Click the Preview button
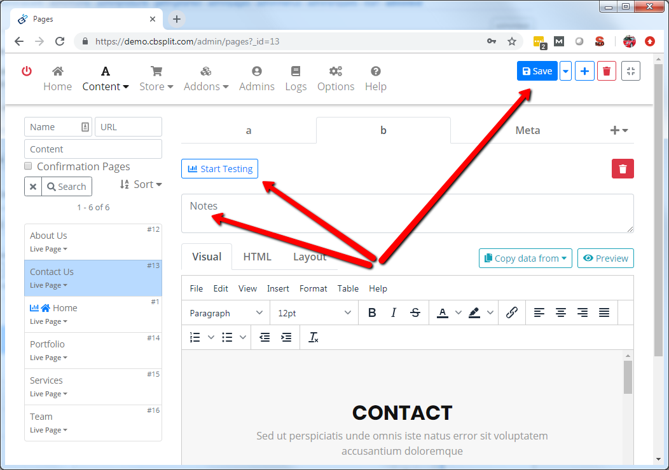This screenshot has width=669, height=470. [605, 258]
